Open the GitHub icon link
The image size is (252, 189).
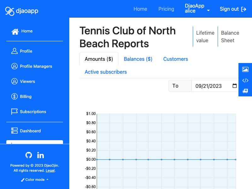pos(29,155)
